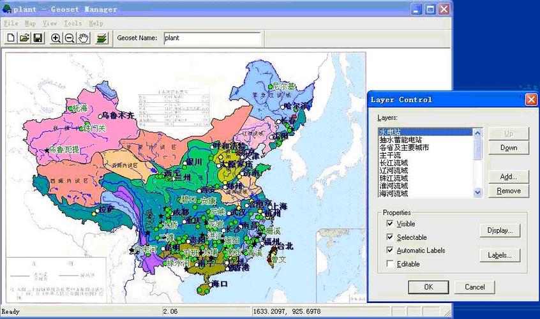
Task: Select the Zoom Out magnifier tool
Action: click(x=70, y=38)
